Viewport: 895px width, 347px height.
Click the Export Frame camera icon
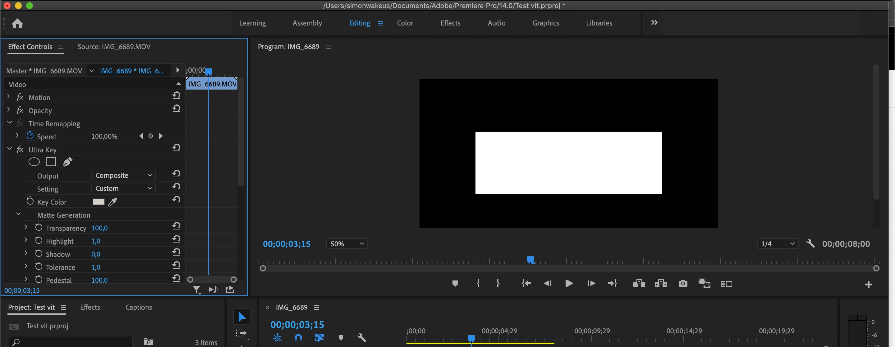pyautogui.click(x=682, y=284)
